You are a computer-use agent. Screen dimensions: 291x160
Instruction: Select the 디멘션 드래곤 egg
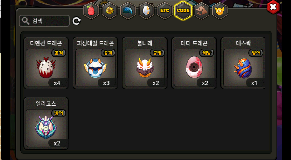tap(46, 63)
